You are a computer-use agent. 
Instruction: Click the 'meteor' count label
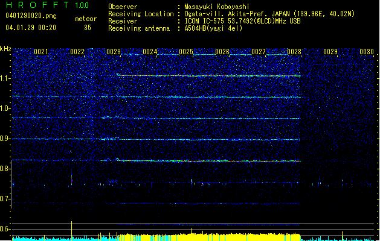click(x=86, y=19)
